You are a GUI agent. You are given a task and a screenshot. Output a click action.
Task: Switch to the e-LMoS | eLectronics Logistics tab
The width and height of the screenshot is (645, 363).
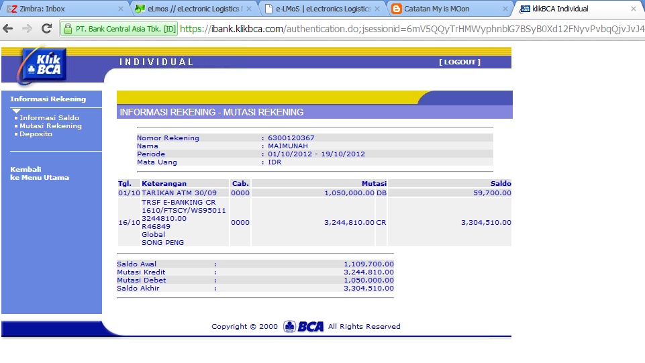[x=321, y=9]
